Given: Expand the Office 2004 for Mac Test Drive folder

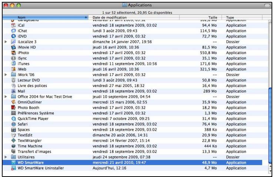Looking at the screenshot, I should point(6,97).
